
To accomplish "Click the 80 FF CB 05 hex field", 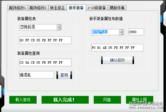I will [x=45, y=40].
